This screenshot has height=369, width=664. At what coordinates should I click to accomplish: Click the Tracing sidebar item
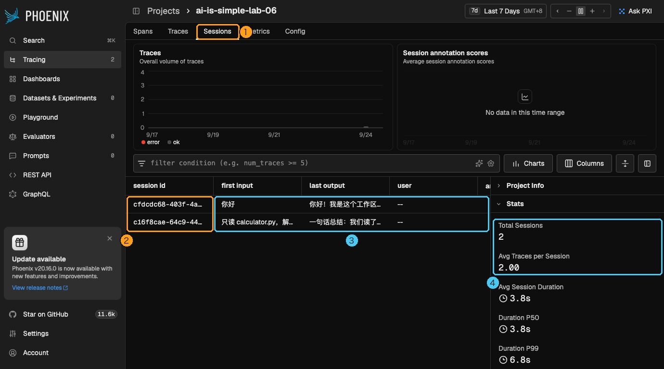coord(63,60)
